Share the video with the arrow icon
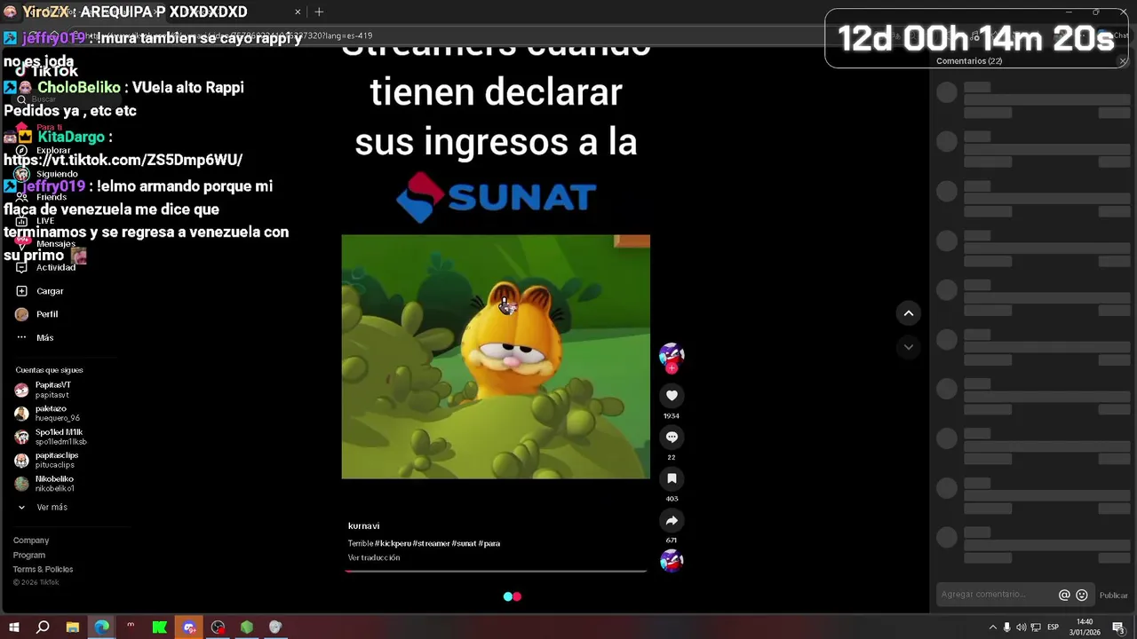This screenshot has width=1137, height=639. (x=672, y=521)
